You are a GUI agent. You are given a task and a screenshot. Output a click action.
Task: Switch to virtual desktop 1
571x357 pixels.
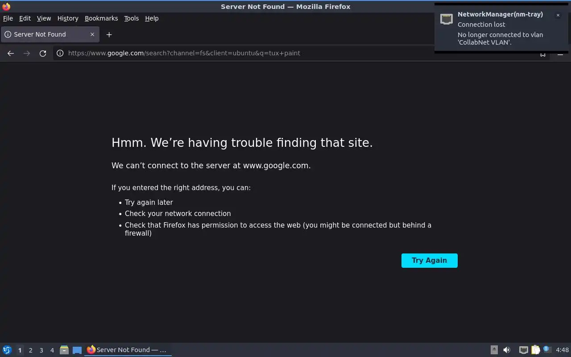pyautogui.click(x=20, y=350)
